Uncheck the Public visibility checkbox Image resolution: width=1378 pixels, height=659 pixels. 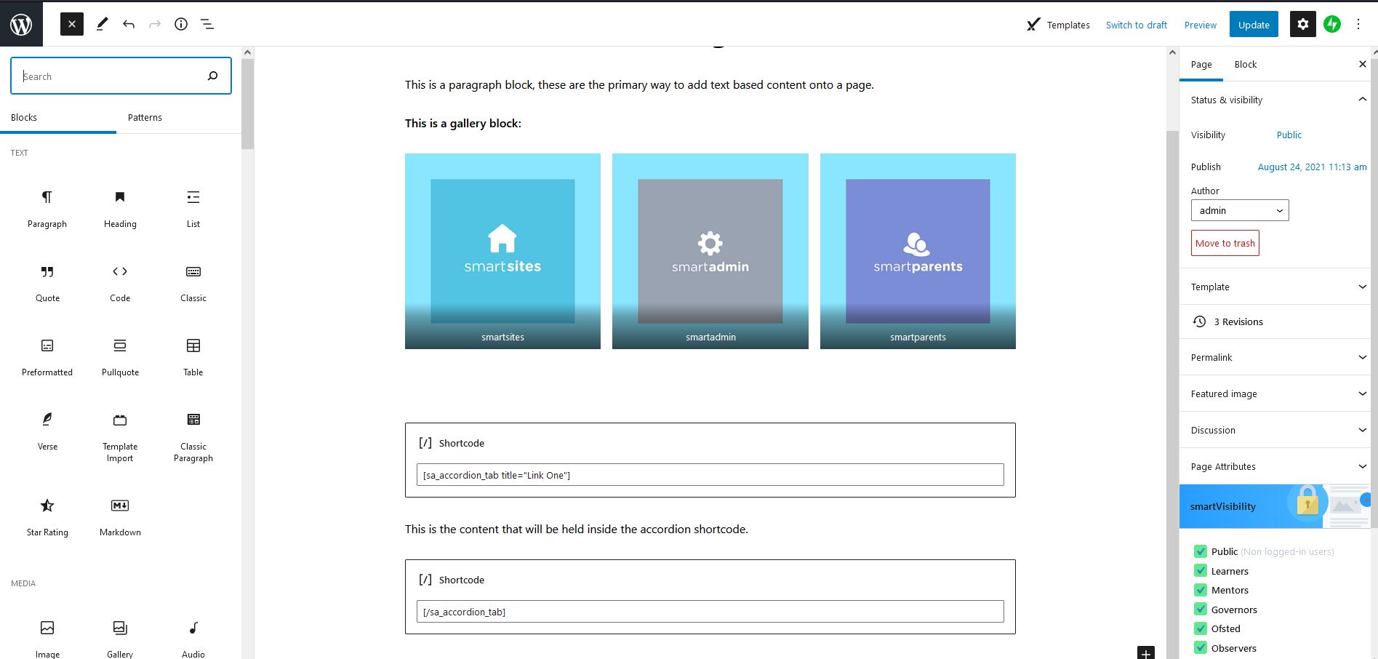[1201, 551]
